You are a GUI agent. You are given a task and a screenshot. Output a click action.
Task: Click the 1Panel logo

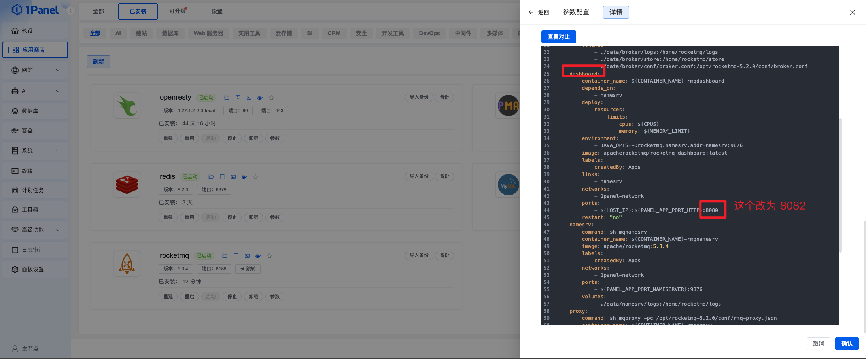click(35, 10)
